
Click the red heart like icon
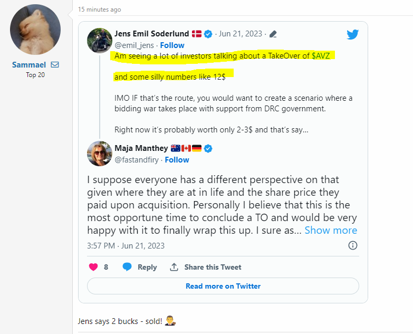click(x=93, y=267)
